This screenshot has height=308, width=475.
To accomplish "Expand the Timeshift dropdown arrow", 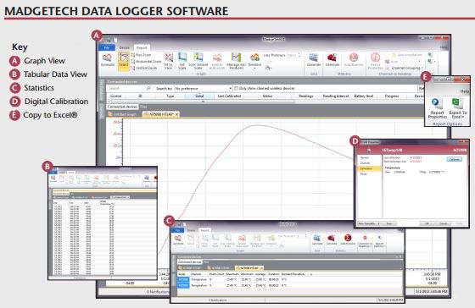I will pos(254,69).
